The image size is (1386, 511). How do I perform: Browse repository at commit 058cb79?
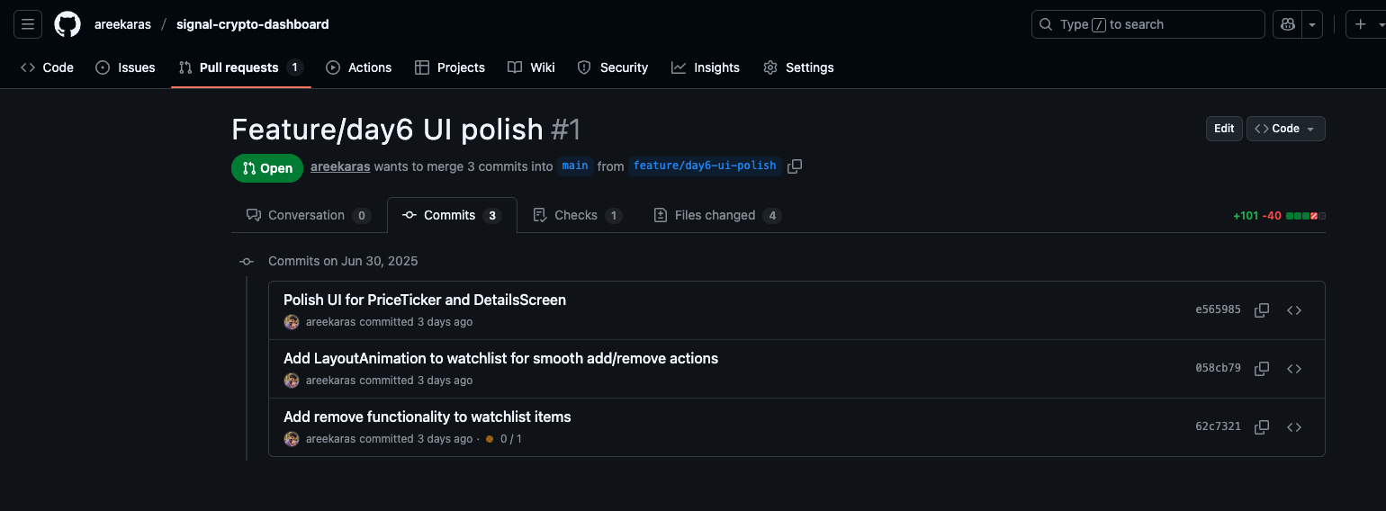1294,369
